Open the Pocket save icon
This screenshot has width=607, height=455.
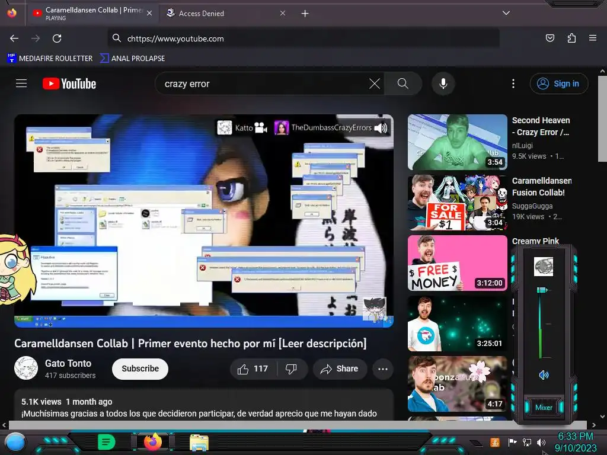(x=550, y=38)
